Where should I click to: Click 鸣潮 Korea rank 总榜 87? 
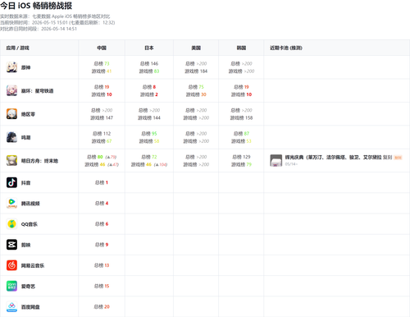click(x=241, y=134)
